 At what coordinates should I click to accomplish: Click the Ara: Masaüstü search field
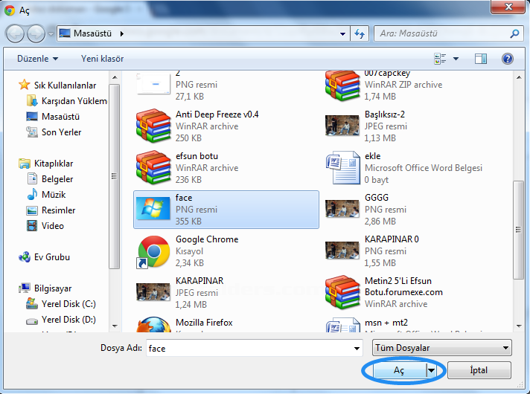(x=443, y=33)
